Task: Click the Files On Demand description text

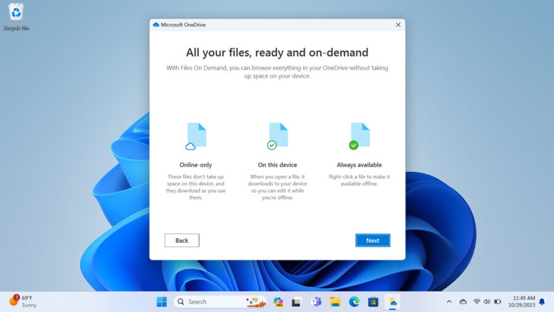Action: coord(278,72)
